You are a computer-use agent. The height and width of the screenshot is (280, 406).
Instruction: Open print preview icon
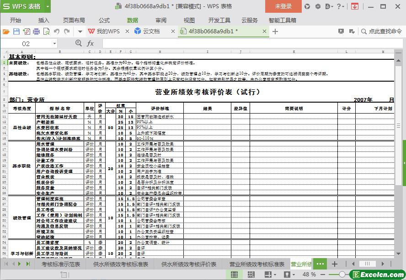tap(46, 31)
